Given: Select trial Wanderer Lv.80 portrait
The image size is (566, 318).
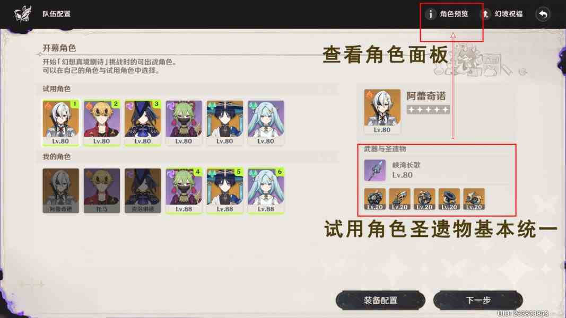Looking at the screenshot, I should pyautogui.click(x=224, y=123).
